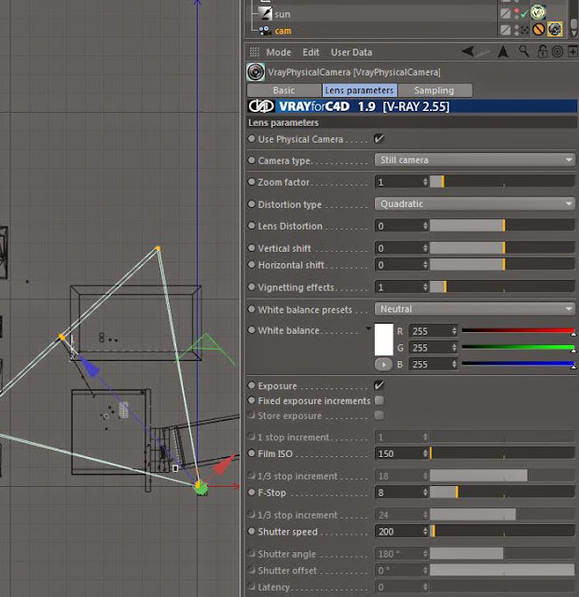Viewport: 579px width, 597px height.
Task: Open the Mode menu
Action: coord(279,52)
